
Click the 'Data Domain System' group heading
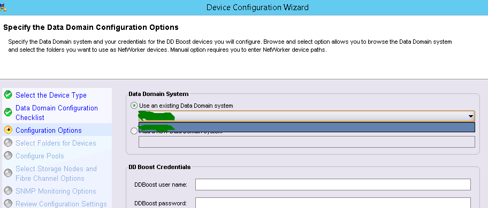click(158, 94)
